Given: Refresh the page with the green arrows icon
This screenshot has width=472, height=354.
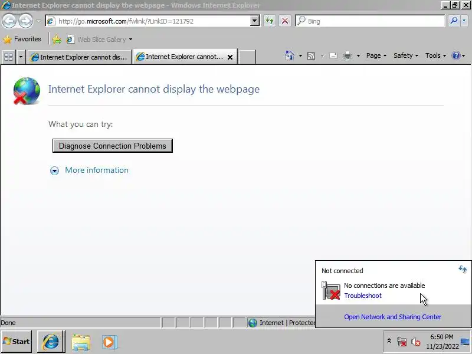Looking at the screenshot, I should coord(270,21).
